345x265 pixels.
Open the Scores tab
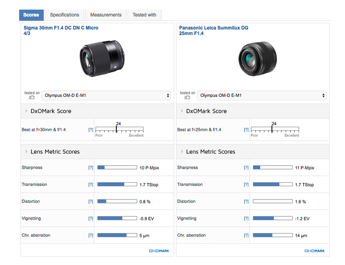click(x=31, y=15)
